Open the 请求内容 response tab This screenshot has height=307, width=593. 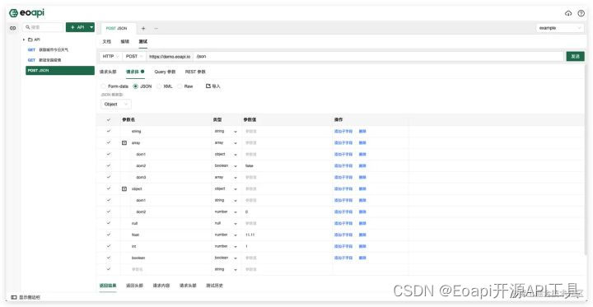161,286
